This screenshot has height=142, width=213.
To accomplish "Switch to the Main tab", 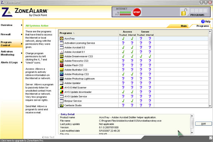I will pos(184,26).
